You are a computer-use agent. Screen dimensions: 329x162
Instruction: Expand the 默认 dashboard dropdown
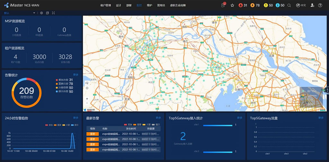pos(34,13)
